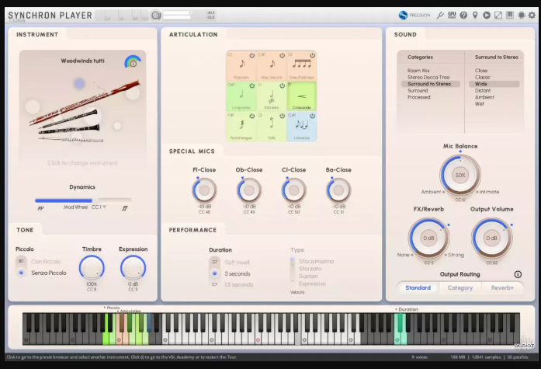Click the Dynamics slider bar
541x369 pixels.
coord(83,200)
